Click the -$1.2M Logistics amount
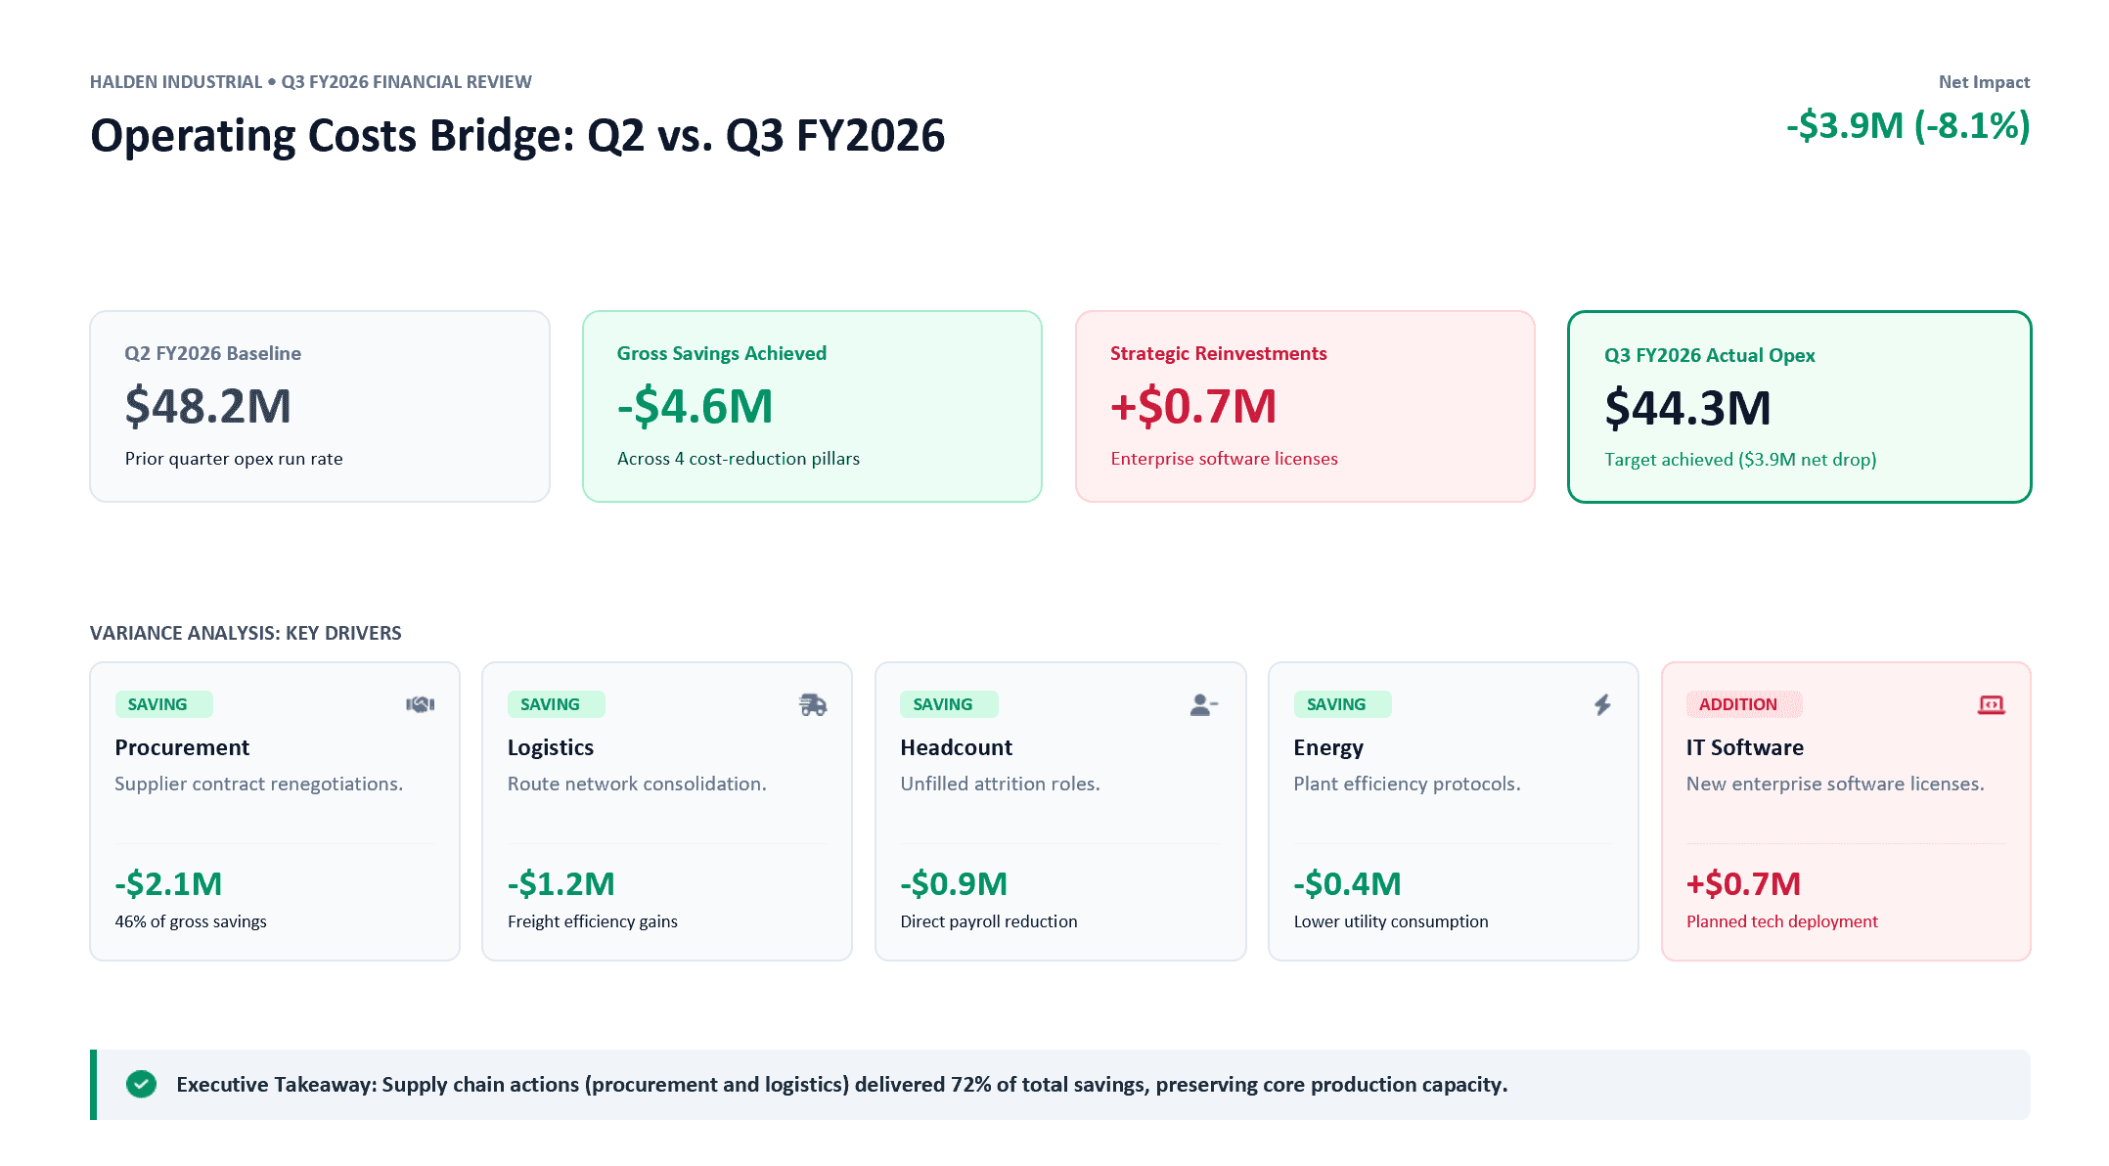The width and height of the screenshot is (2109, 1166). tap(561, 883)
